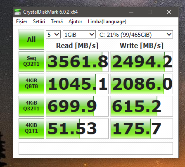Close the CrystalDiskMark window
Image resolution: width=185 pixels, height=167 pixels.
pyautogui.click(x=169, y=12)
